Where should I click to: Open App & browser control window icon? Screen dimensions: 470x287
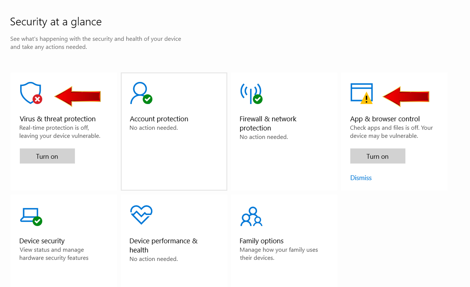pos(362,93)
